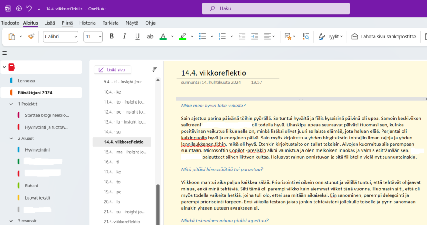Toggle the navigation pane hamburger icon
Viewport: 427px width, 225px height.
pyautogui.click(x=4, y=53)
